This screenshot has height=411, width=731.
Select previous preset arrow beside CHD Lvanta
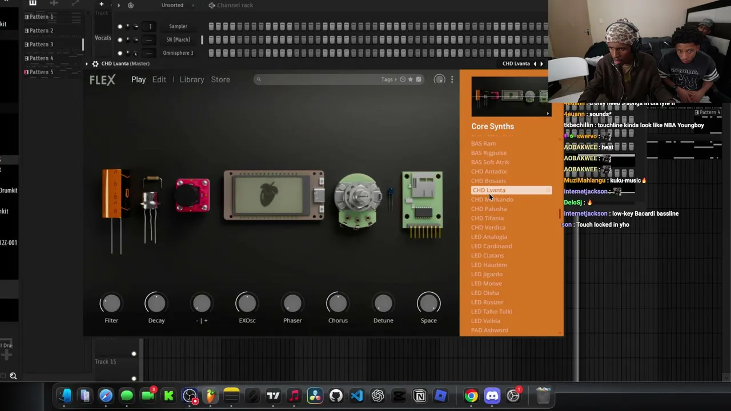click(535, 63)
